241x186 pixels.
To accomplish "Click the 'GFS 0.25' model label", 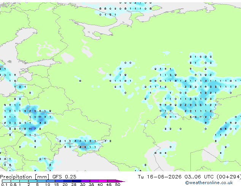I will tap(64, 177).
